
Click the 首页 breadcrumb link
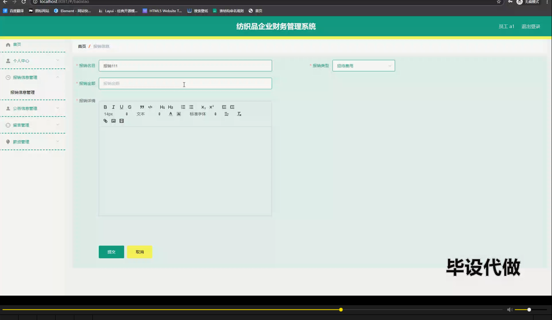(x=82, y=46)
